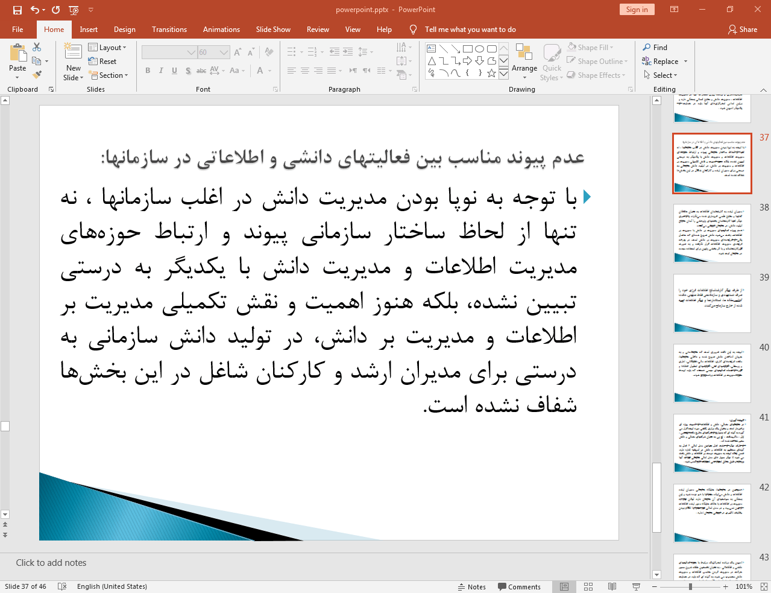This screenshot has width=771, height=593.
Task: Select the rectangle shape in gallery
Action: 467,49
